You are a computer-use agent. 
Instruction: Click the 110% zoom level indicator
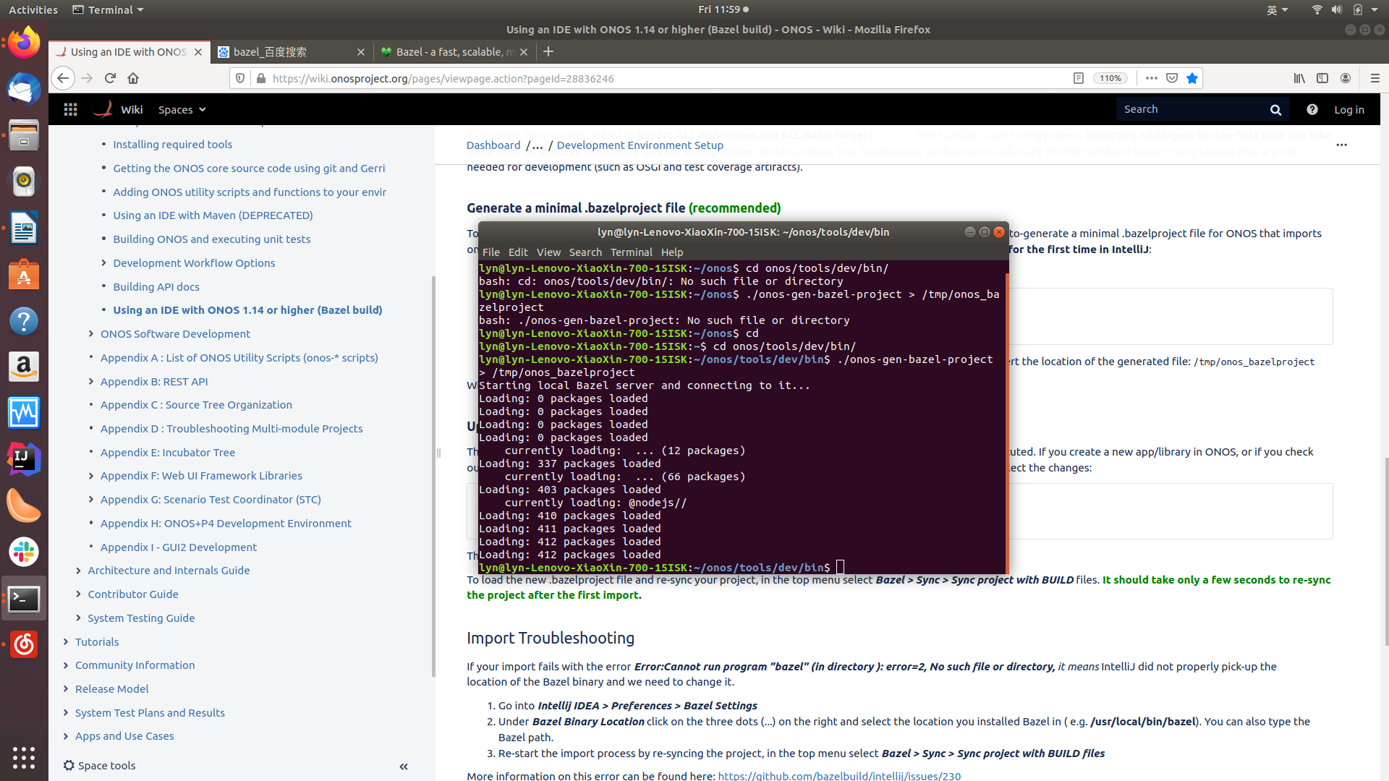(1110, 78)
